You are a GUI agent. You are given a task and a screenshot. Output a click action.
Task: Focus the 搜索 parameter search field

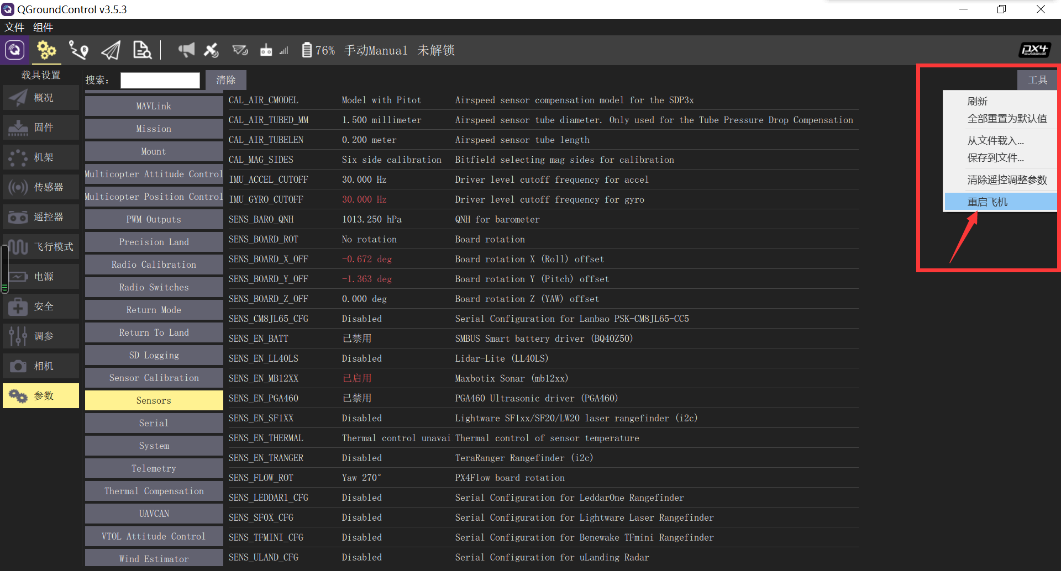pos(160,80)
